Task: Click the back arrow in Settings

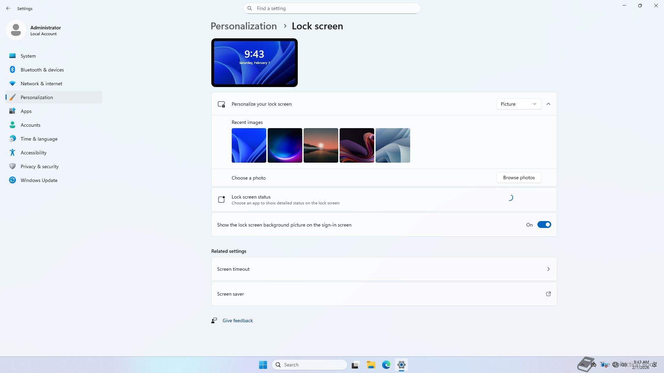Action: click(8, 8)
